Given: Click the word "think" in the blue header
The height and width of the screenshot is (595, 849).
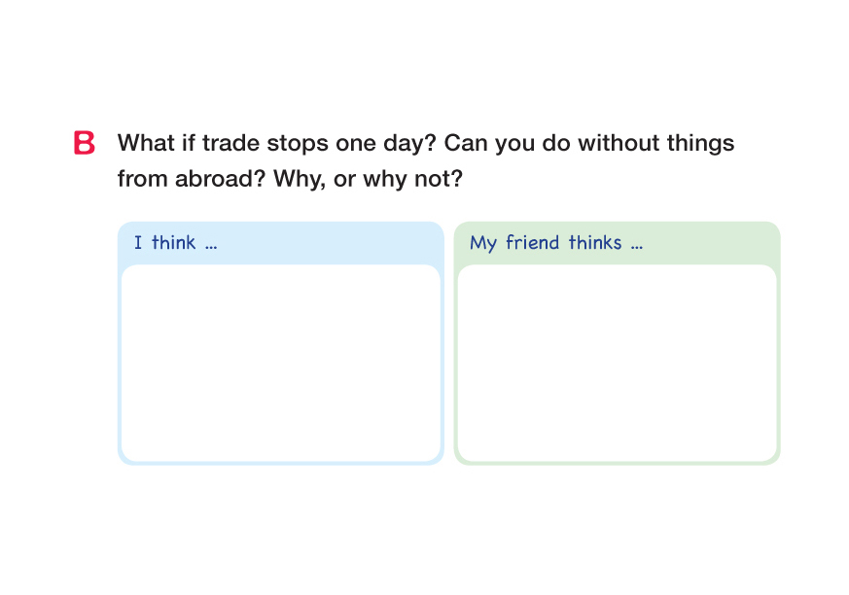Looking at the screenshot, I should click(173, 243).
